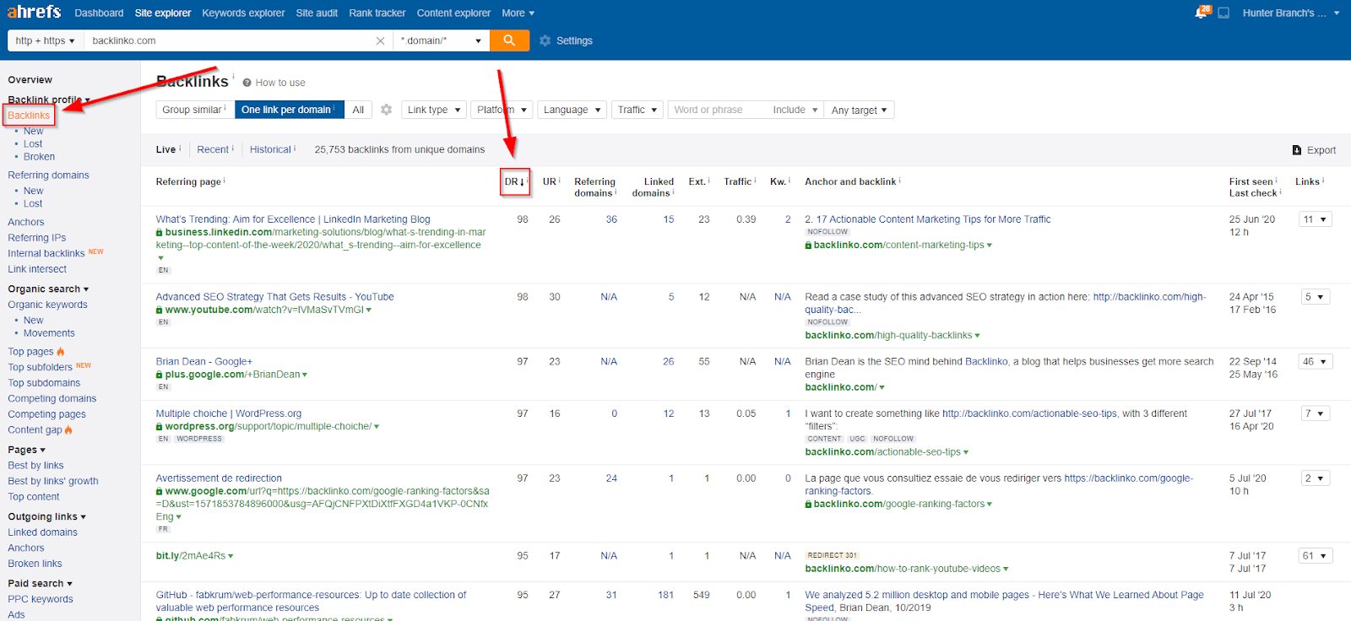Go to Site audit

[317, 13]
